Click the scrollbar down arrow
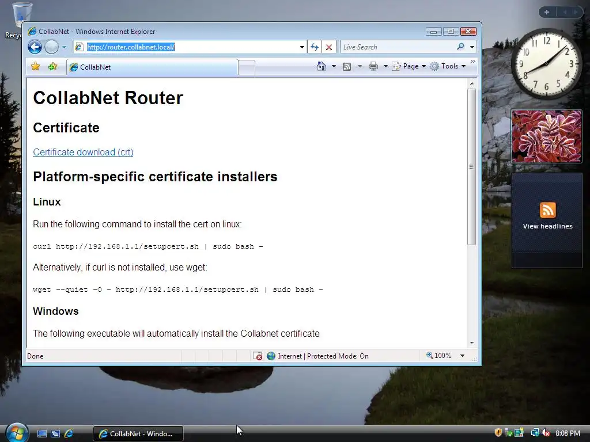The width and height of the screenshot is (590, 442). [x=471, y=343]
